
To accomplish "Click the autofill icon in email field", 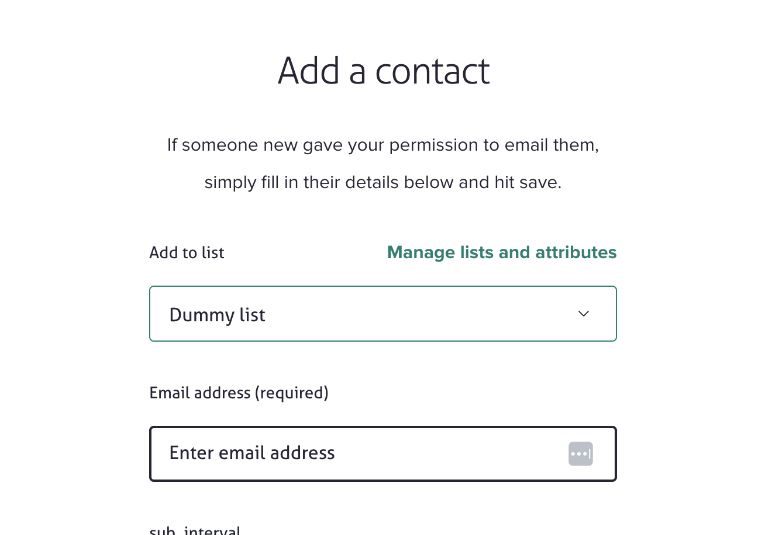I will point(580,454).
